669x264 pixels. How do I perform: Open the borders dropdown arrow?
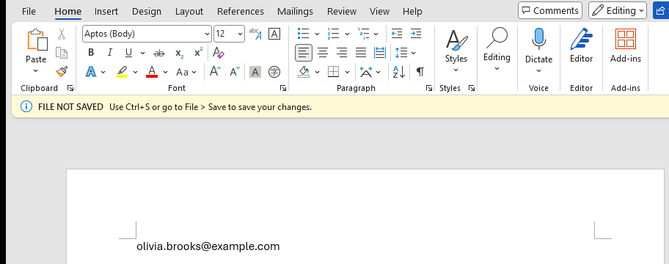(x=347, y=72)
